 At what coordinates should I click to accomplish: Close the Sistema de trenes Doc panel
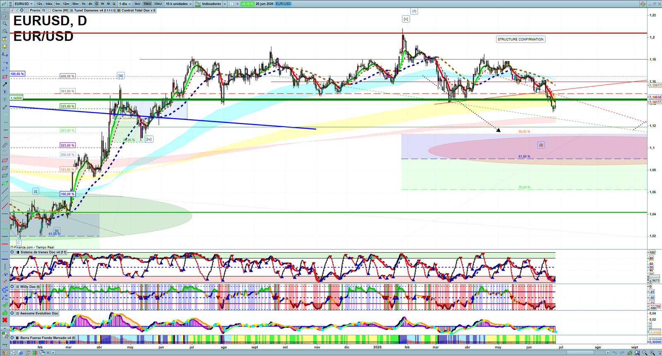tap(12, 252)
